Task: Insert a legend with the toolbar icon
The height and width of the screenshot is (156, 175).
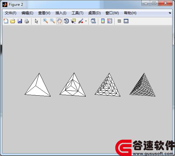Action: (x=110, y=21)
